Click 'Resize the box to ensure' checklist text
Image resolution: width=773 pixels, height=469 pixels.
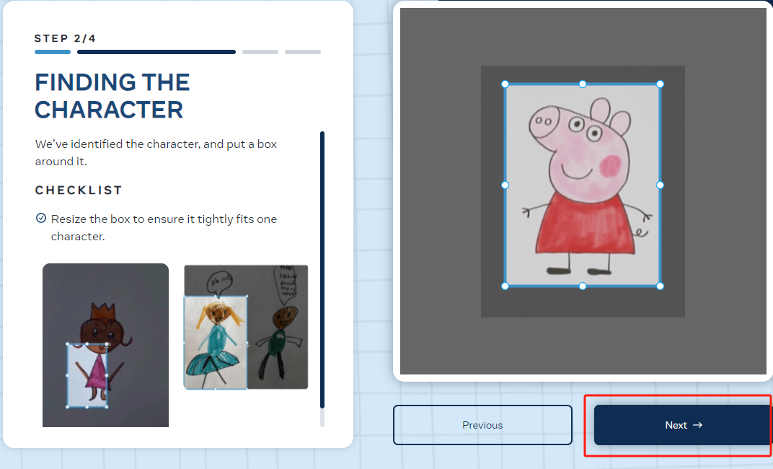point(164,228)
